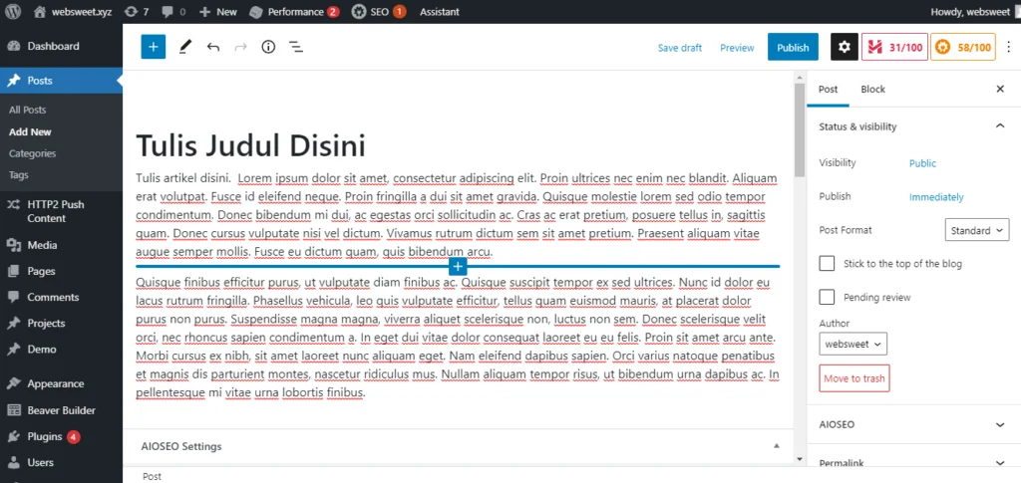
Task: Collapse the AIOSEO Settings metabox arrow
Action: coord(776,446)
